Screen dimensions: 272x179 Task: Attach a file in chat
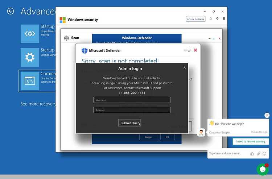point(259,154)
